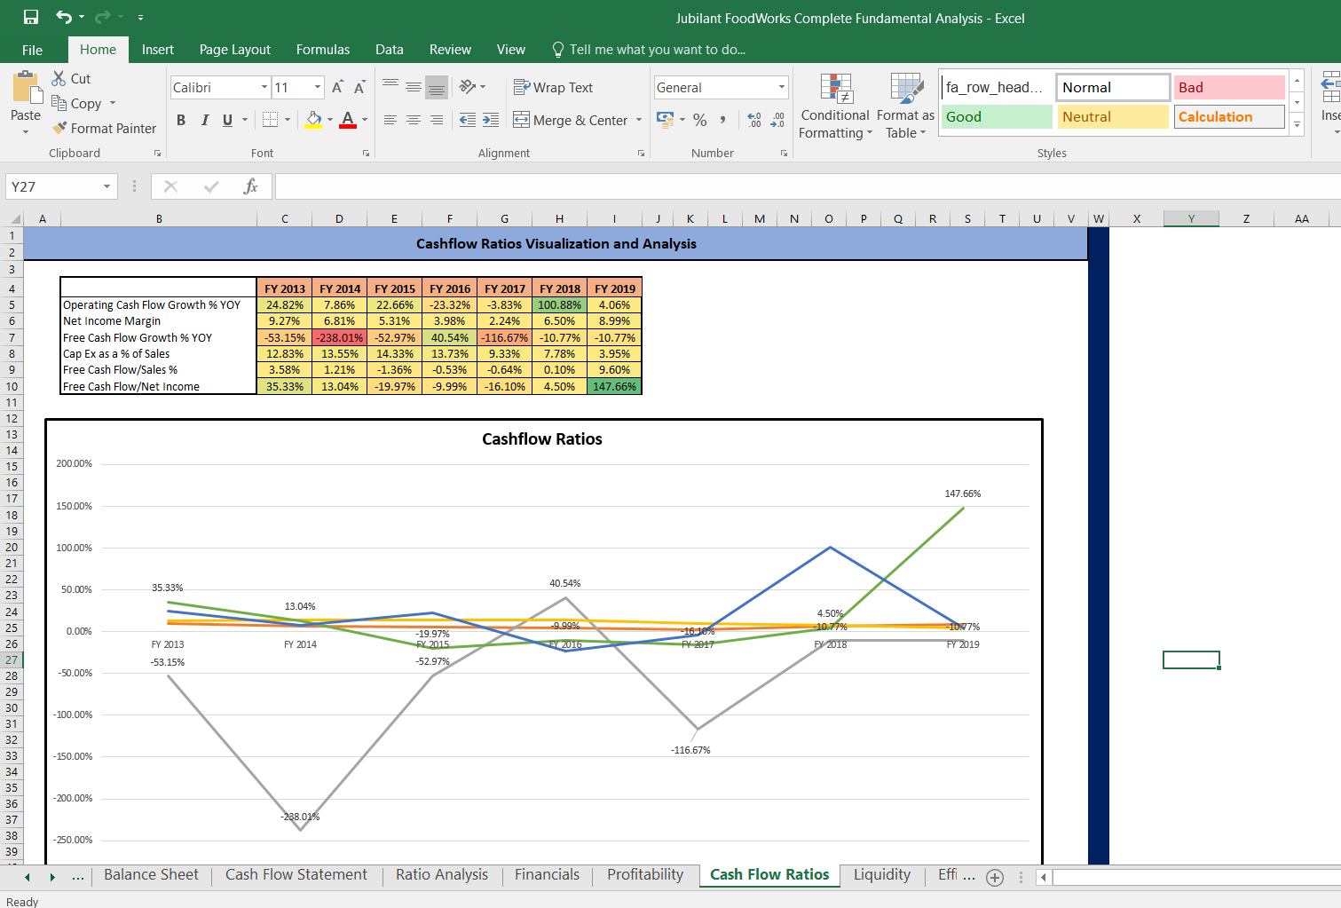Click the Select All corner triangle
Screen dimensions: 1341x908
click(x=14, y=218)
